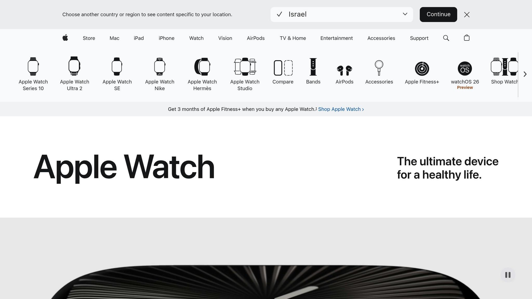Open the Apple Watch Studio icon
This screenshot has width=532, height=299.
click(245, 67)
